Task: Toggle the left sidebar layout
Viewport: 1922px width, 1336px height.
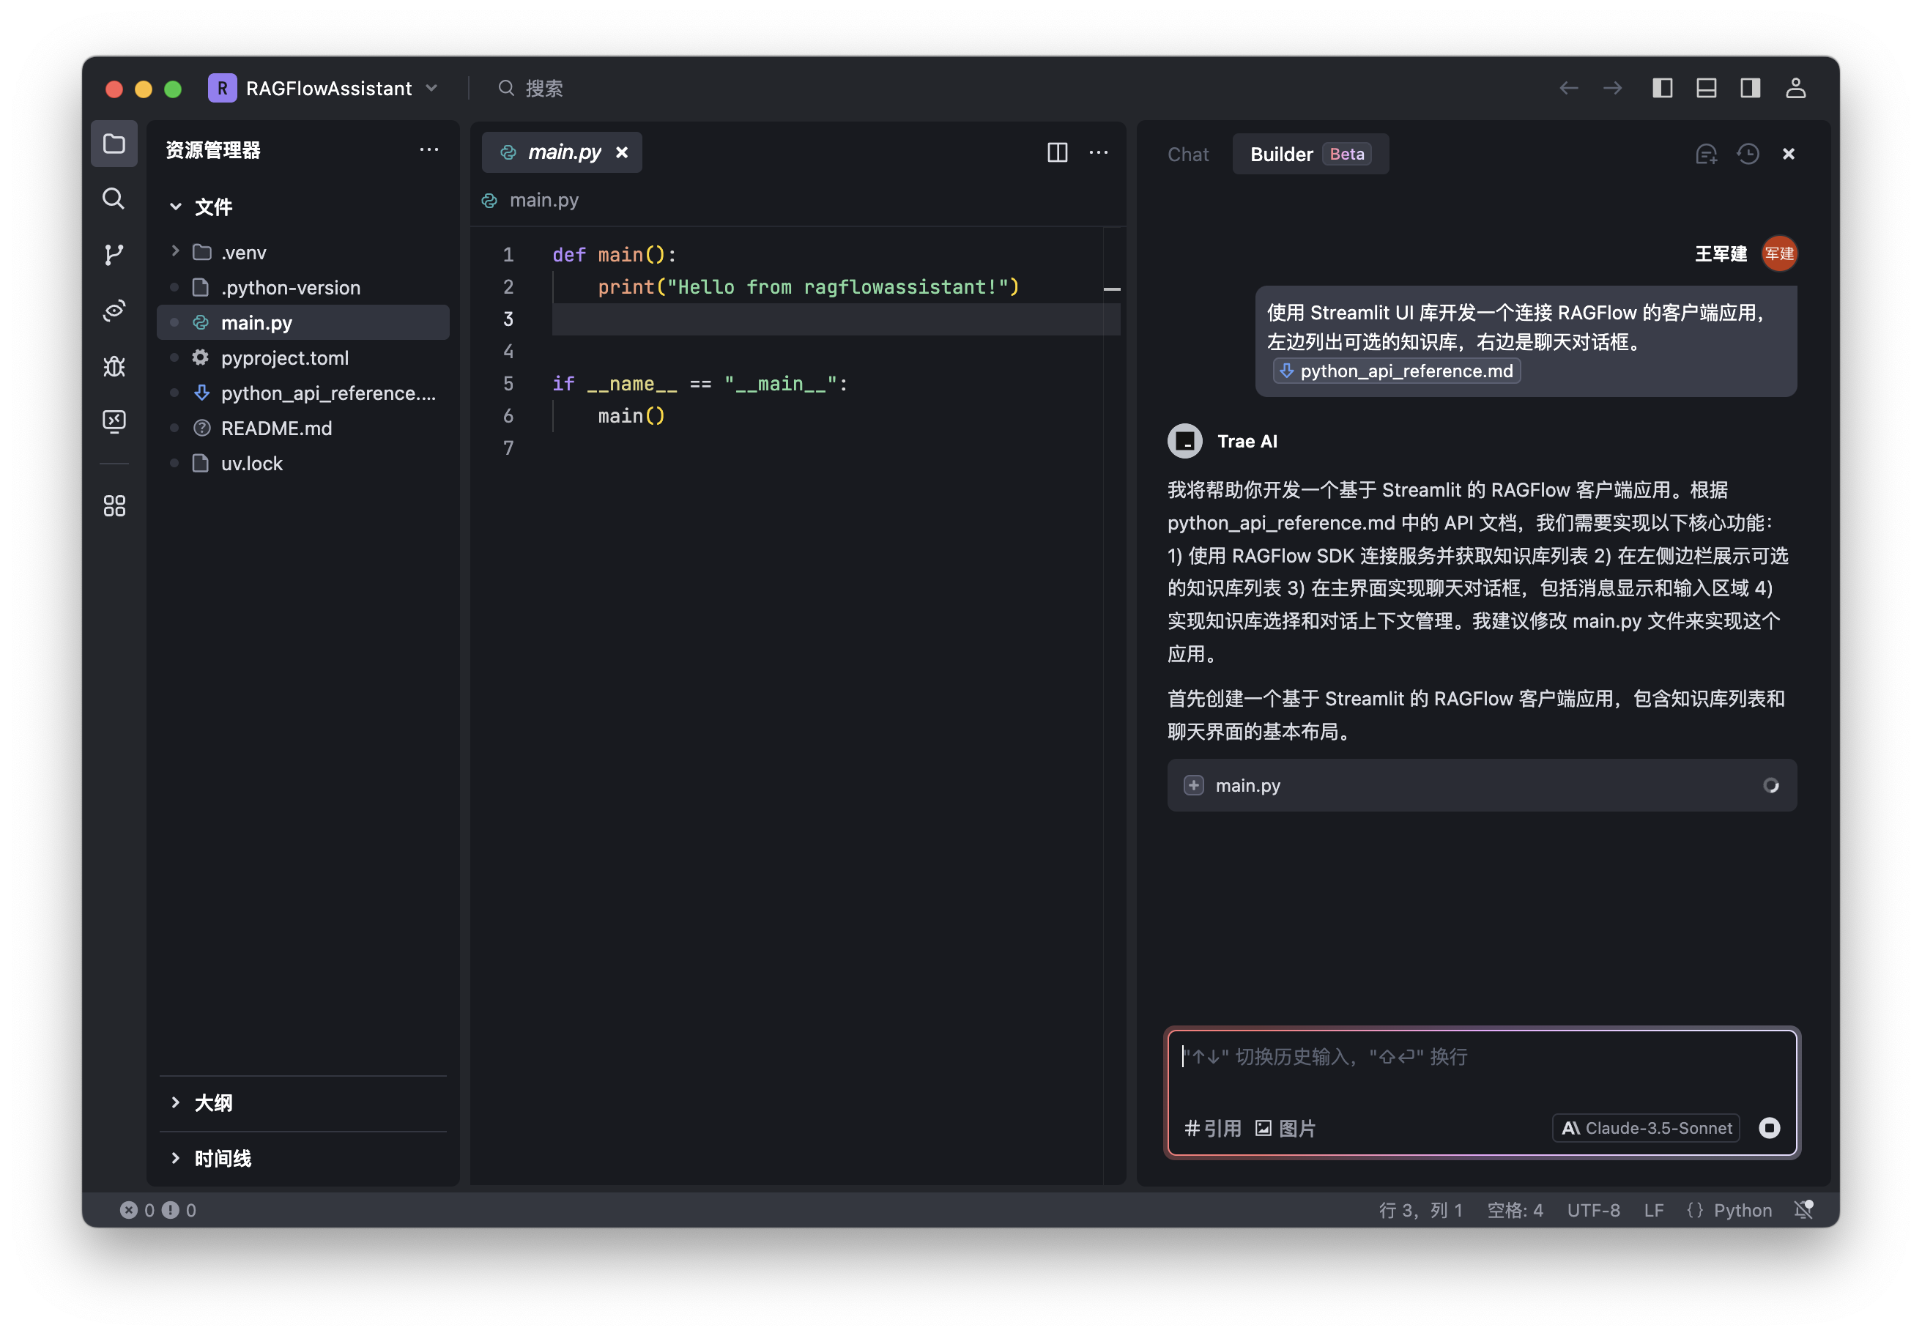Action: tap(1663, 89)
